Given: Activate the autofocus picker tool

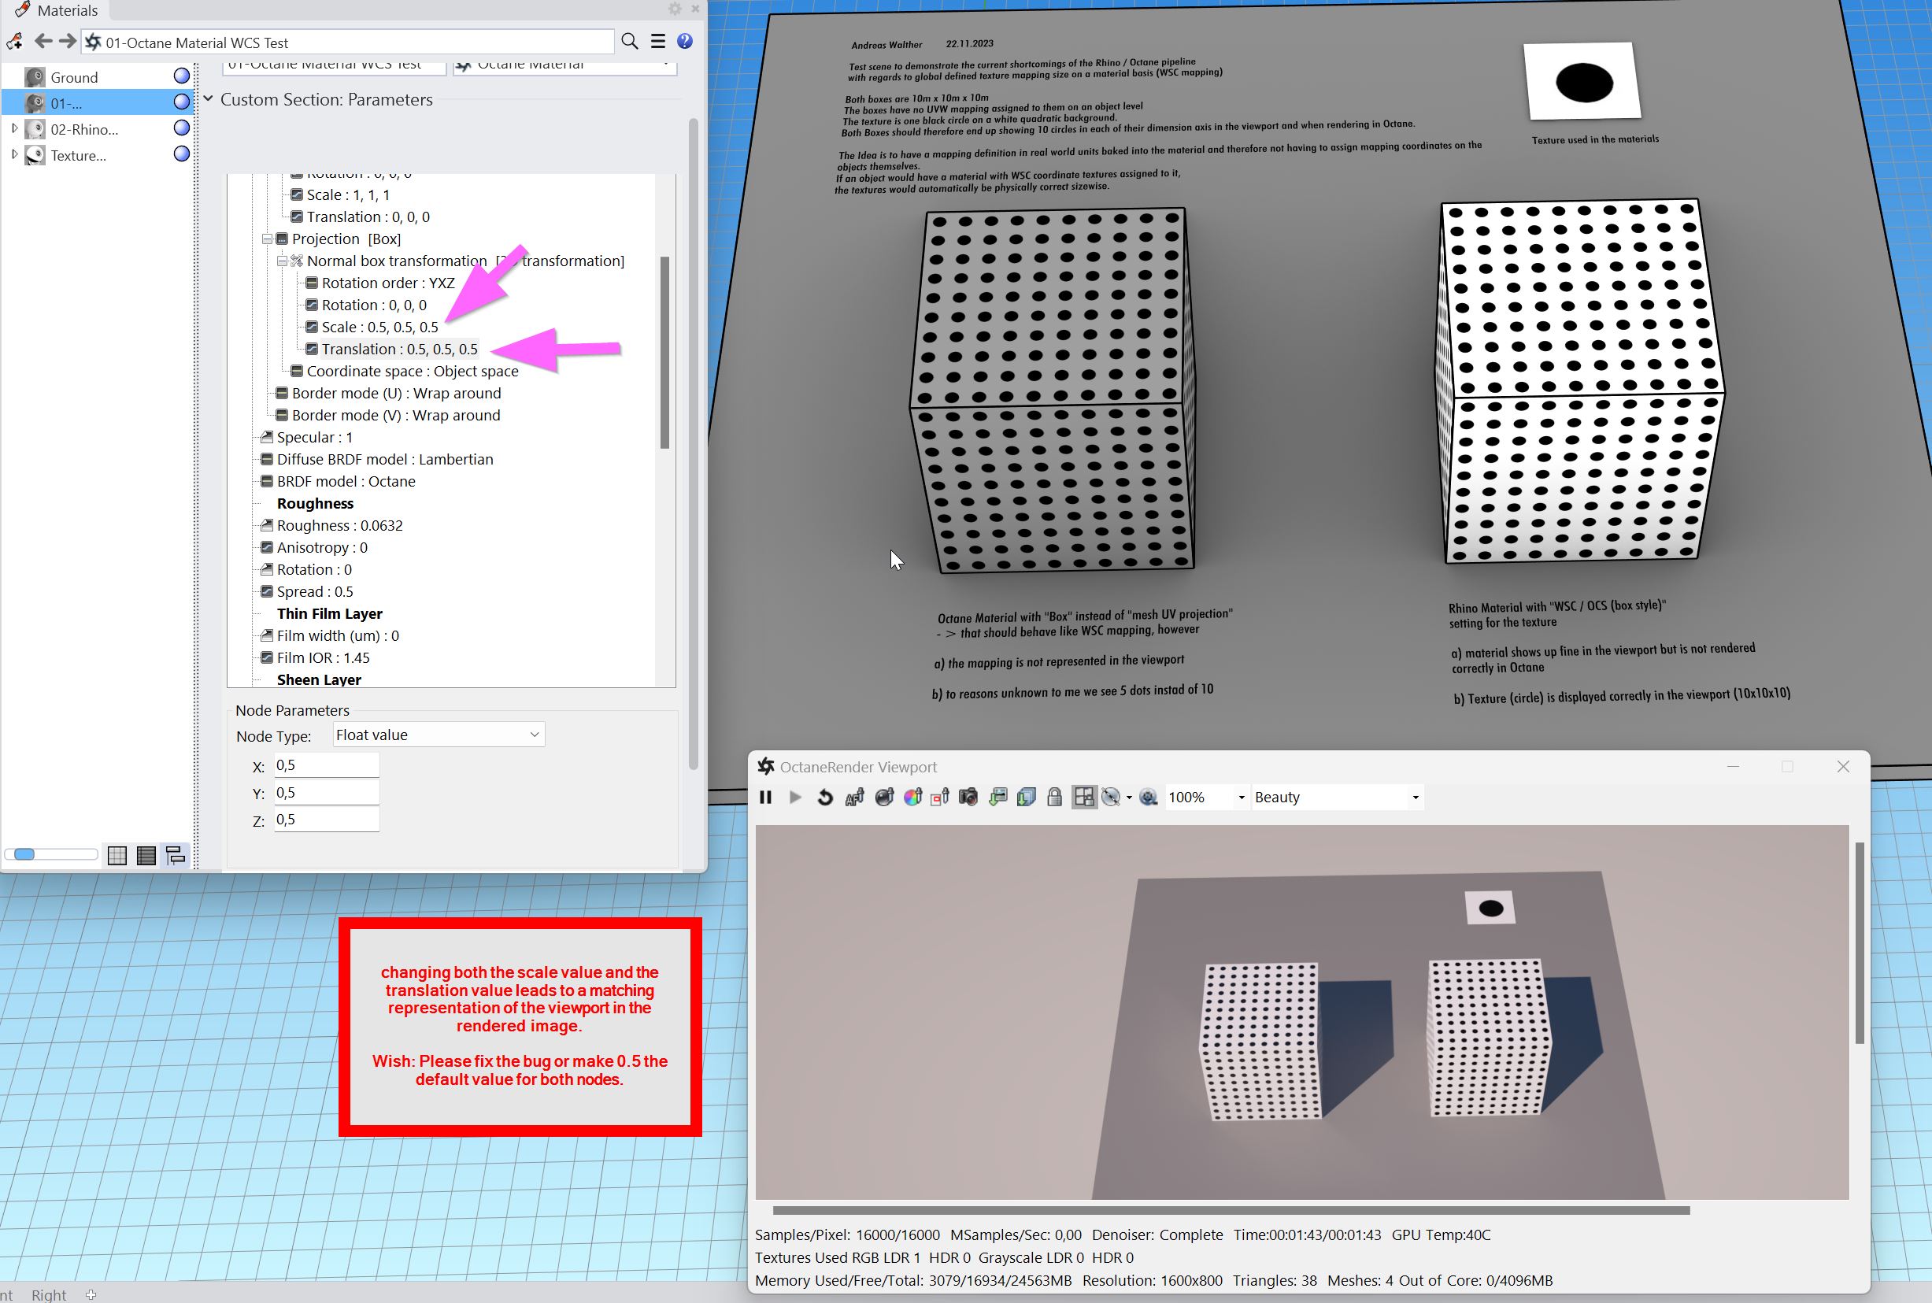Looking at the screenshot, I should coord(854,797).
